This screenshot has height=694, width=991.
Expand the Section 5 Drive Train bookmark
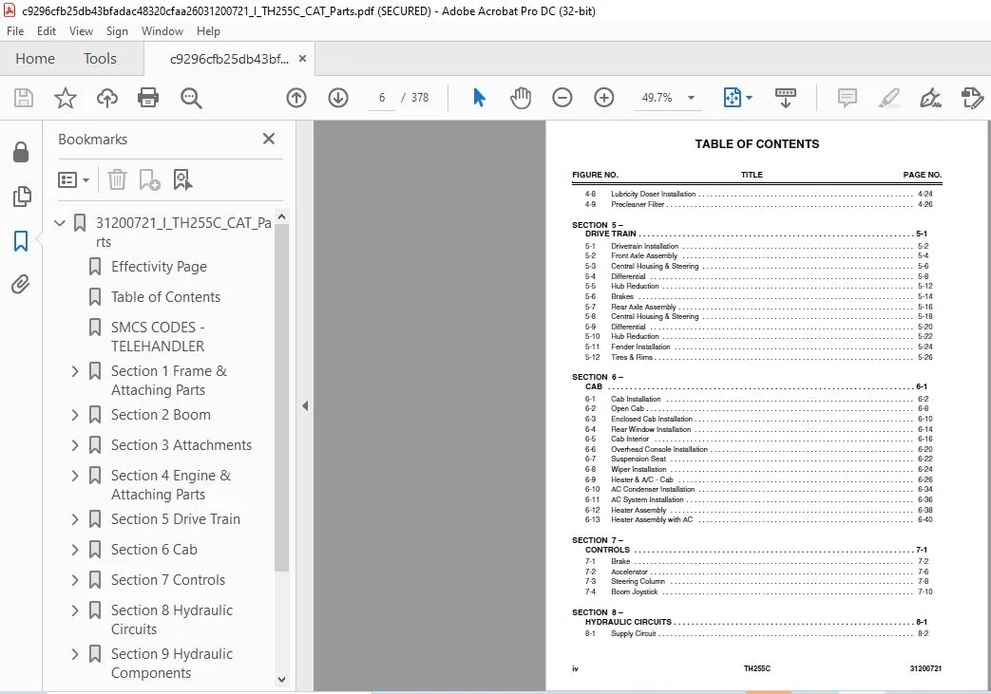(x=75, y=519)
